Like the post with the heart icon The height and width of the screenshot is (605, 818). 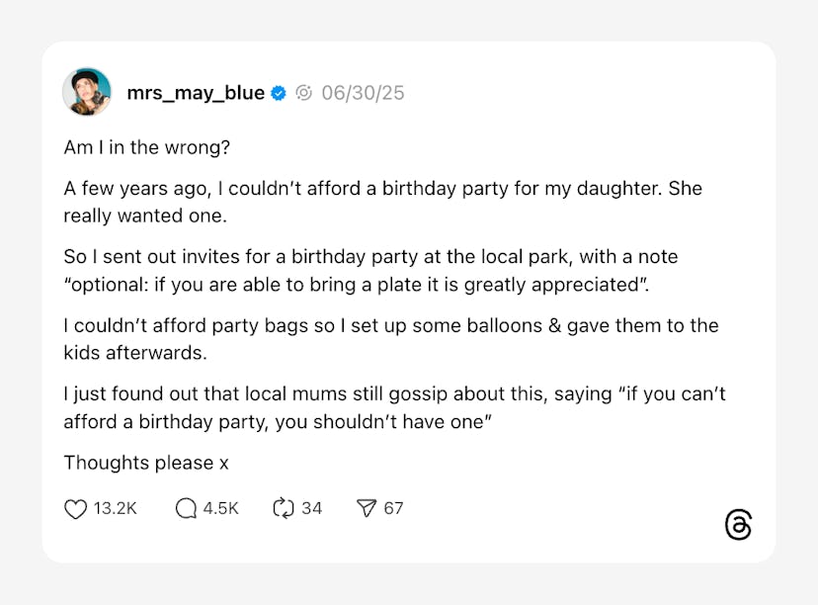76,508
